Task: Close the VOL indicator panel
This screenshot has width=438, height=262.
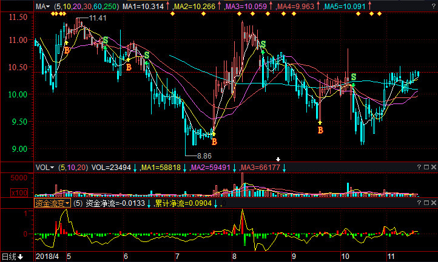Action: 433,167
